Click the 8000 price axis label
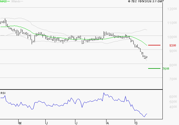179x125 pixels. [x=173, y=65]
